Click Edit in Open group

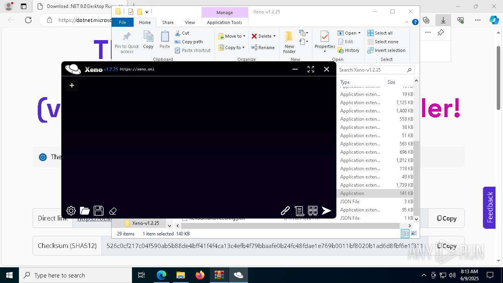pyautogui.click(x=345, y=42)
